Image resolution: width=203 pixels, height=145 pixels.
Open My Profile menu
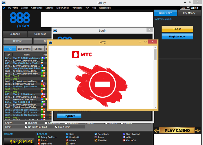coord(13,8)
